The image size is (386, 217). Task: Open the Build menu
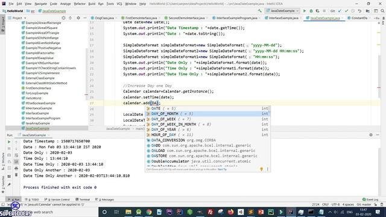point(92,4)
